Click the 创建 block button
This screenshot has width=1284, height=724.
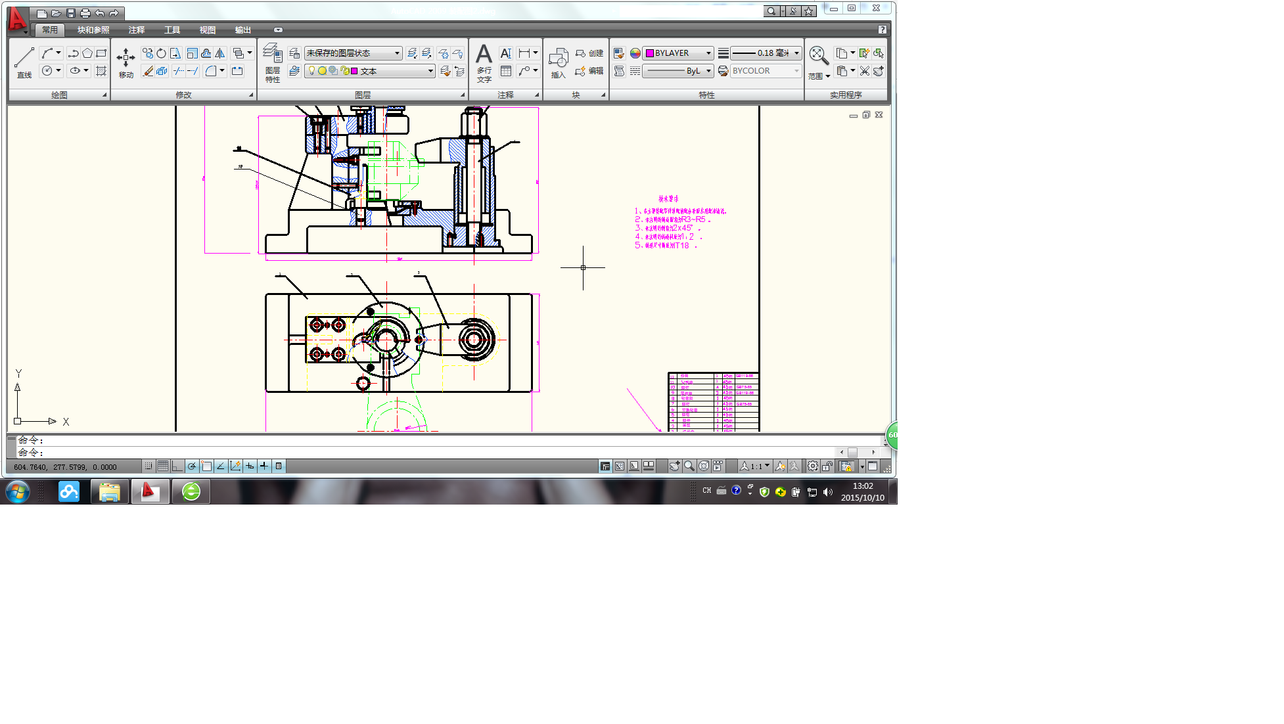click(x=589, y=53)
